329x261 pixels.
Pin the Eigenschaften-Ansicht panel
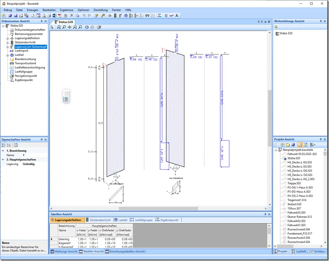[42, 140]
